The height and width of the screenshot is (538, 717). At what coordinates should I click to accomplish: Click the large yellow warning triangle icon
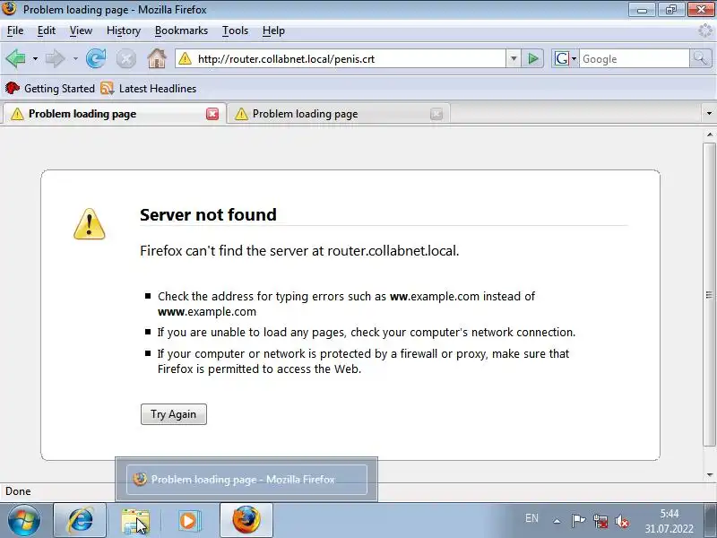[90, 224]
